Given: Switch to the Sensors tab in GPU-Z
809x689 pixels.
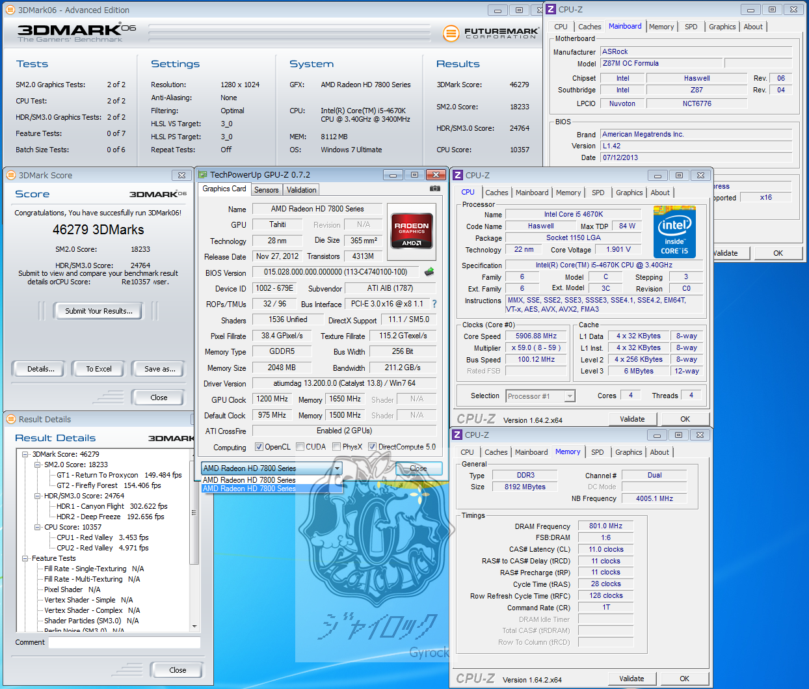Looking at the screenshot, I should tap(266, 190).
